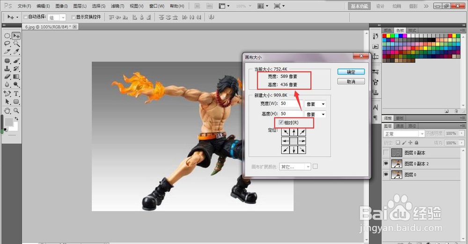Select the Eraser tool

(7, 77)
